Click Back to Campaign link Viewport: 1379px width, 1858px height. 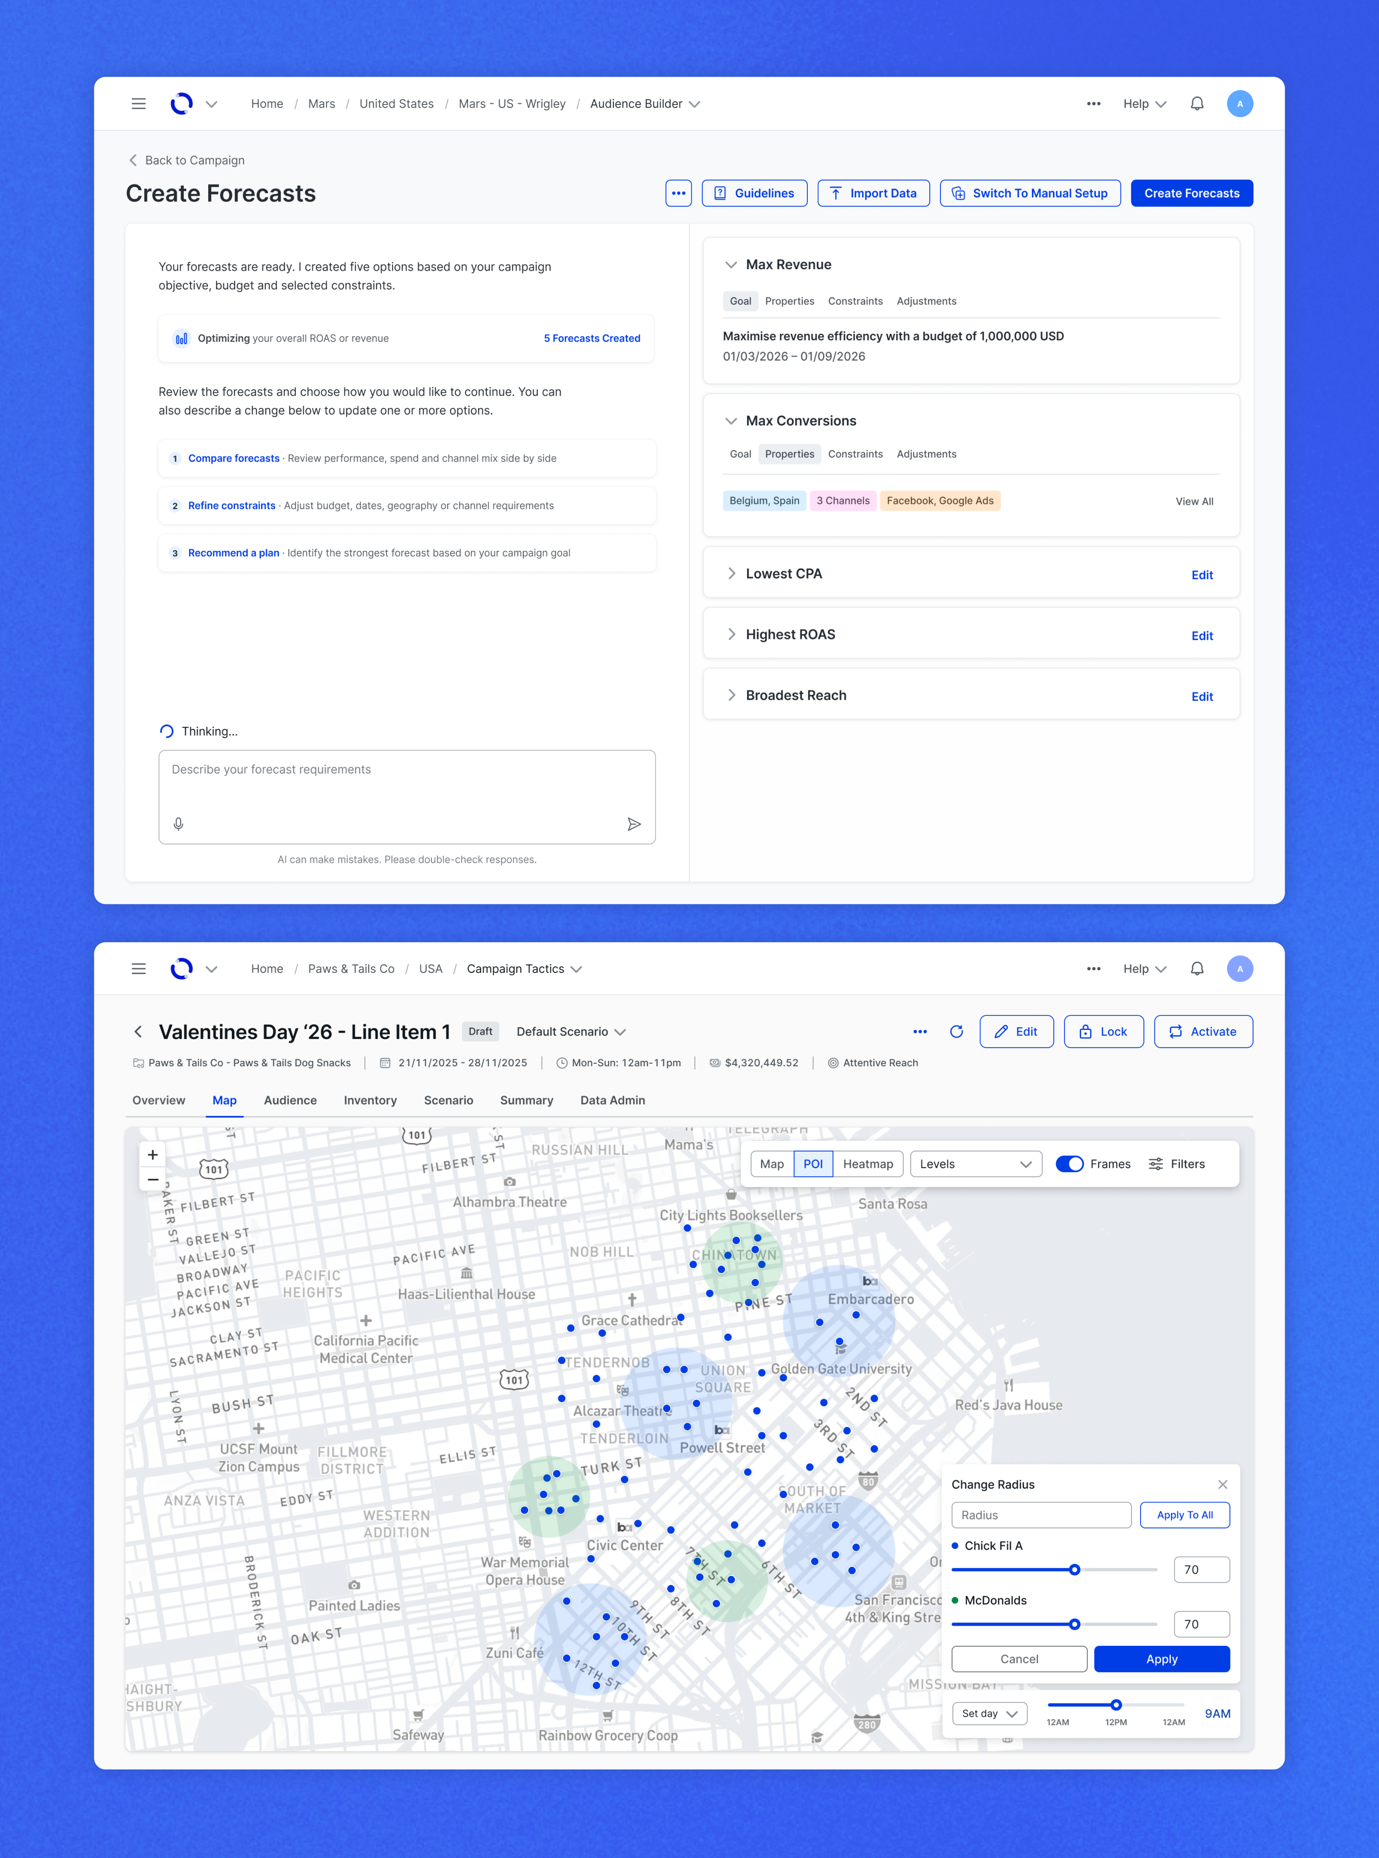(x=186, y=160)
